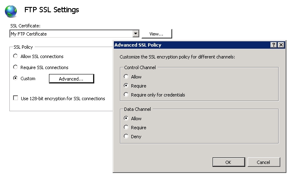This screenshot has width=306, height=184.
Task: Select Allow SSL connections radio option
Action: coord(16,56)
